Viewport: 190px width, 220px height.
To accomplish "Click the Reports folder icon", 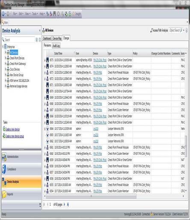I will (4, 194).
